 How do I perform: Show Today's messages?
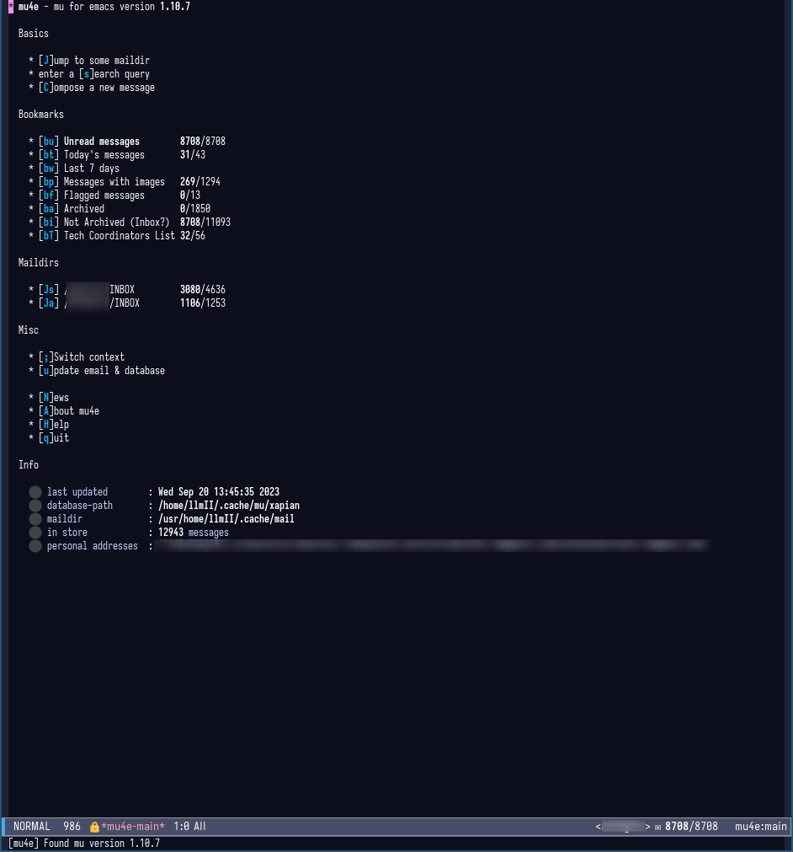point(105,154)
